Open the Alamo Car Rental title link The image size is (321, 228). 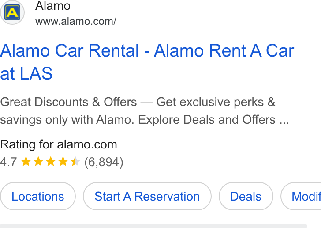point(147,62)
